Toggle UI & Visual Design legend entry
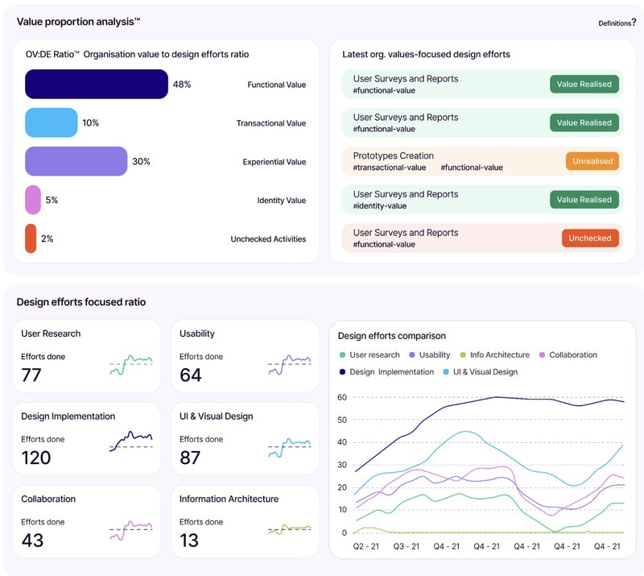 pos(485,372)
